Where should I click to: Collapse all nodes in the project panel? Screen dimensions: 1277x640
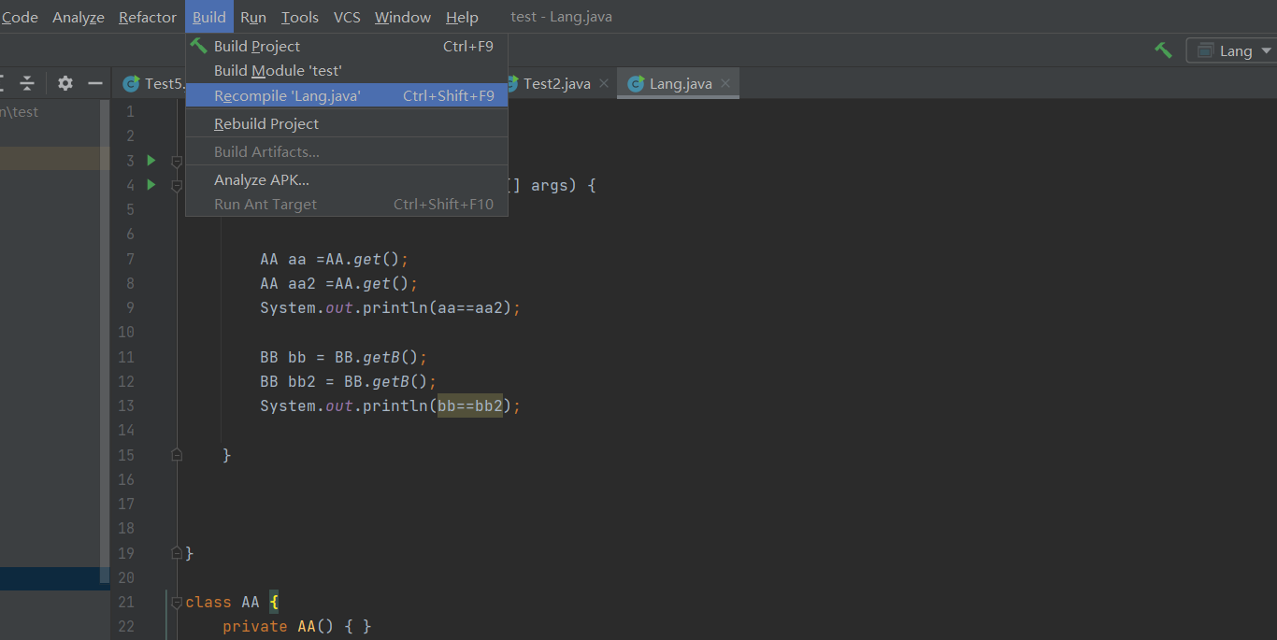pos(27,83)
